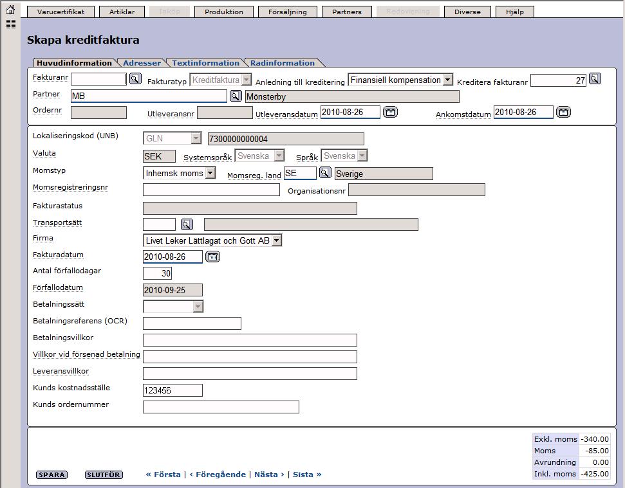Click the SLUTFÖR button

coord(104,475)
